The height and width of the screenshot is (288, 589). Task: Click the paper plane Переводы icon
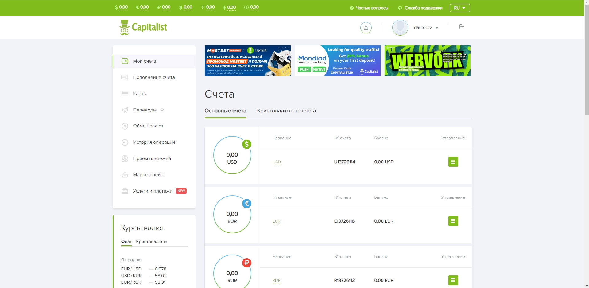tap(125, 110)
